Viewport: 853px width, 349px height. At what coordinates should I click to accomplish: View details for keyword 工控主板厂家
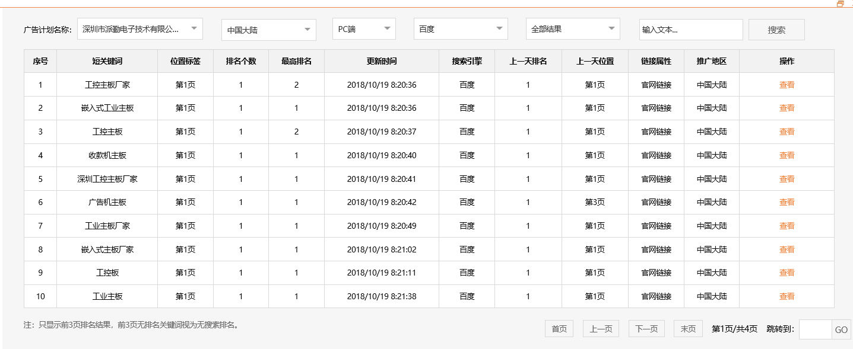787,84
